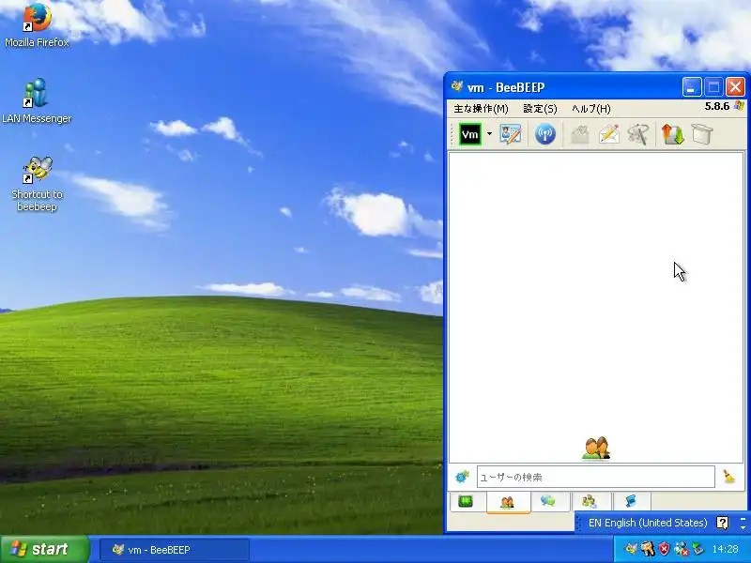The width and height of the screenshot is (751, 563).
Task: Switch to the blue scroll tab icon
Action: [631, 501]
